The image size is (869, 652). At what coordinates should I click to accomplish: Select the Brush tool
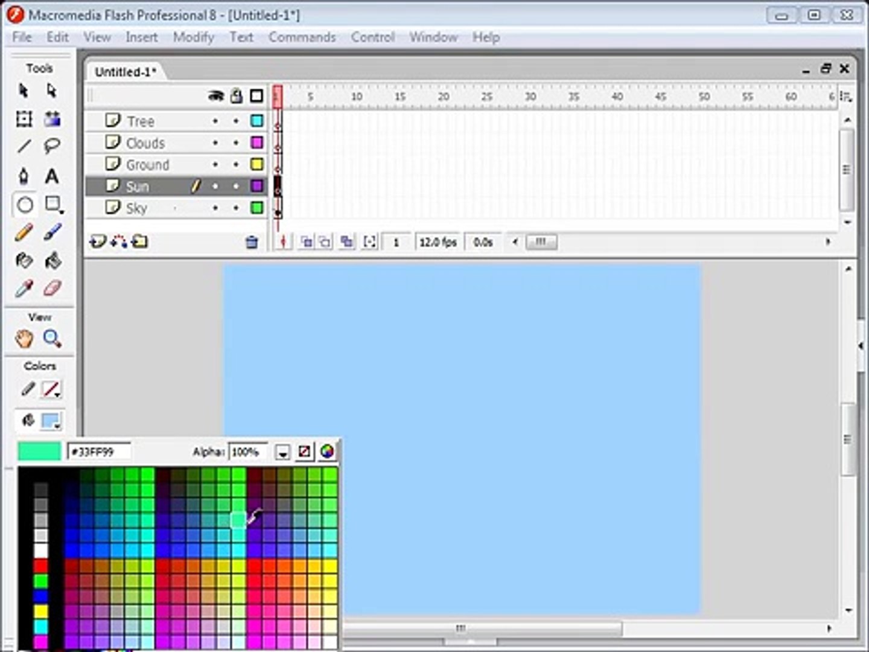point(53,232)
